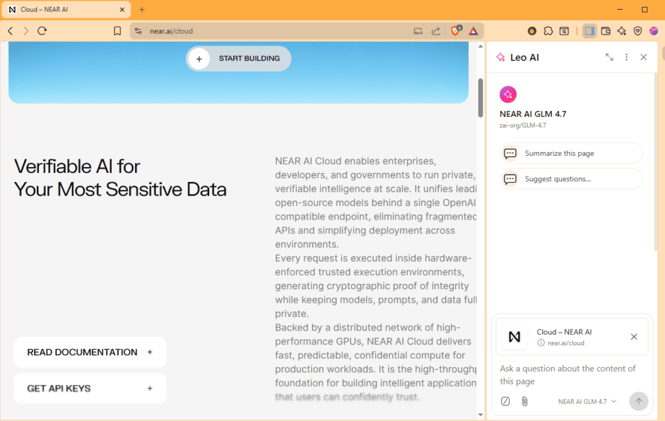
Task: Open Brave Shields in the address bar
Action: coord(455,31)
